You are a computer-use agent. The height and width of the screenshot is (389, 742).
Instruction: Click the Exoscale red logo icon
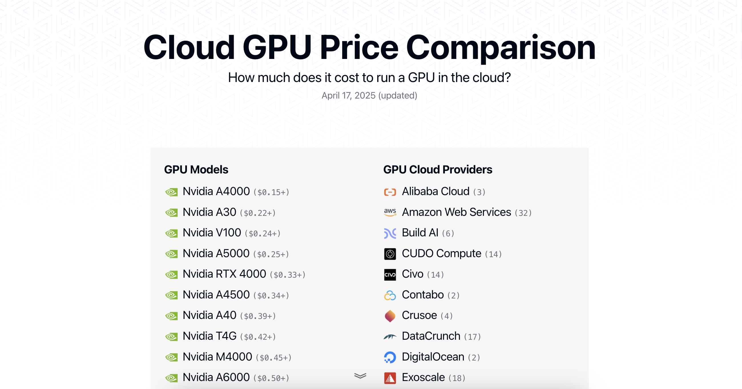pyautogui.click(x=390, y=378)
